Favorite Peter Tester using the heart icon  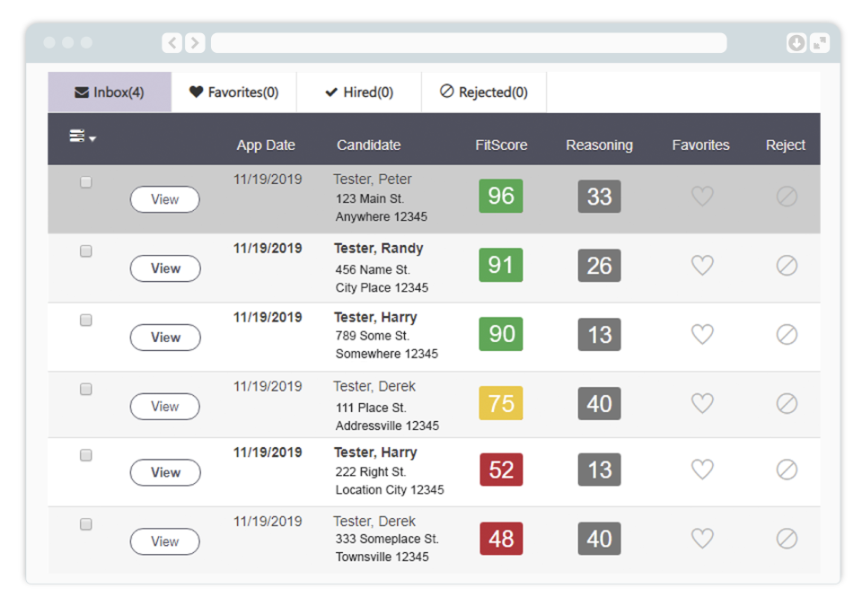pyautogui.click(x=702, y=196)
